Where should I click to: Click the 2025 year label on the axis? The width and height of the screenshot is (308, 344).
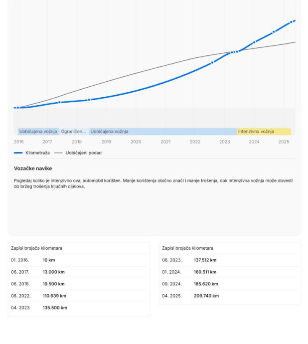[x=284, y=142]
